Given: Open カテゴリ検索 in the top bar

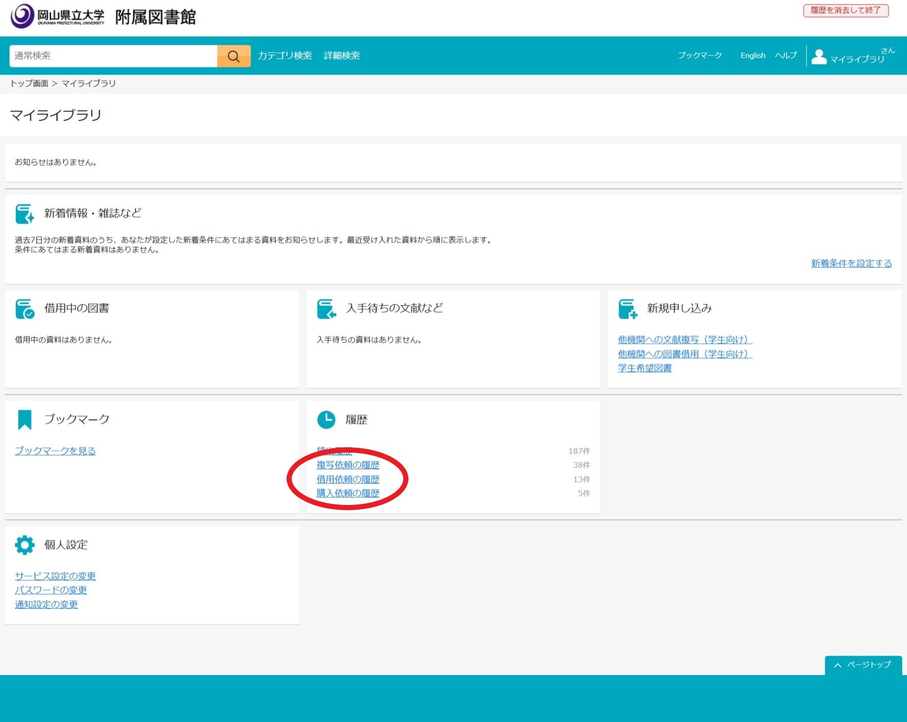Looking at the screenshot, I should pyautogui.click(x=284, y=56).
